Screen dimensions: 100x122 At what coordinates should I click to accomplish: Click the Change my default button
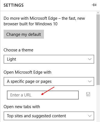(x=24, y=34)
